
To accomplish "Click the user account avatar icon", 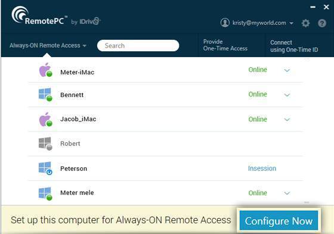I will 225,23.
